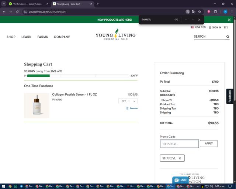Open a new browser tab

point(98,4)
